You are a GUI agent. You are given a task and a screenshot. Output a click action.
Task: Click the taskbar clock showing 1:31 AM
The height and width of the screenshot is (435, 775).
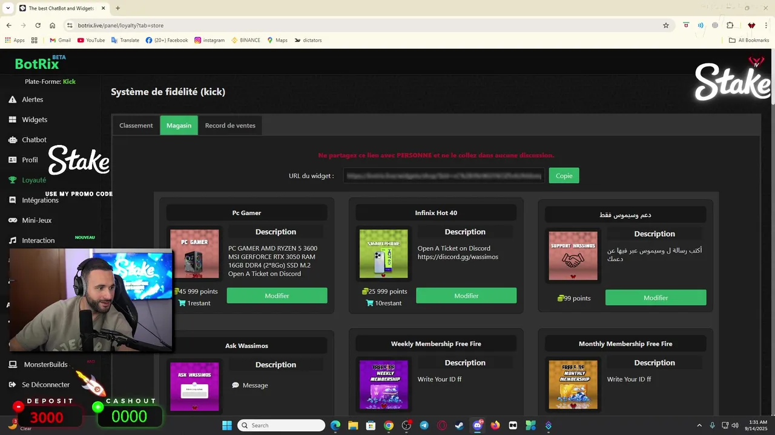coord(758,425)
